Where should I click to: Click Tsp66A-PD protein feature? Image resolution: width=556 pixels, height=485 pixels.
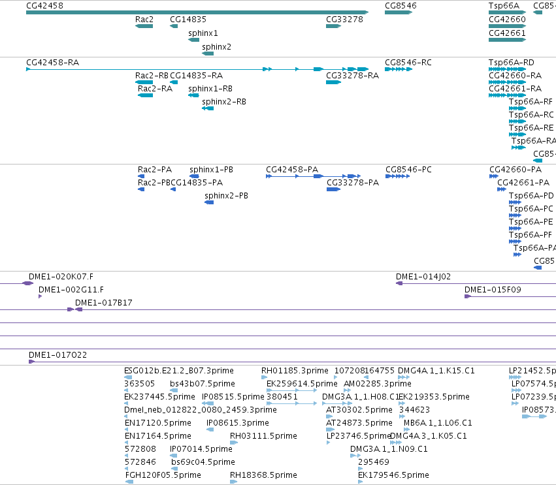[x=515, y=202]
